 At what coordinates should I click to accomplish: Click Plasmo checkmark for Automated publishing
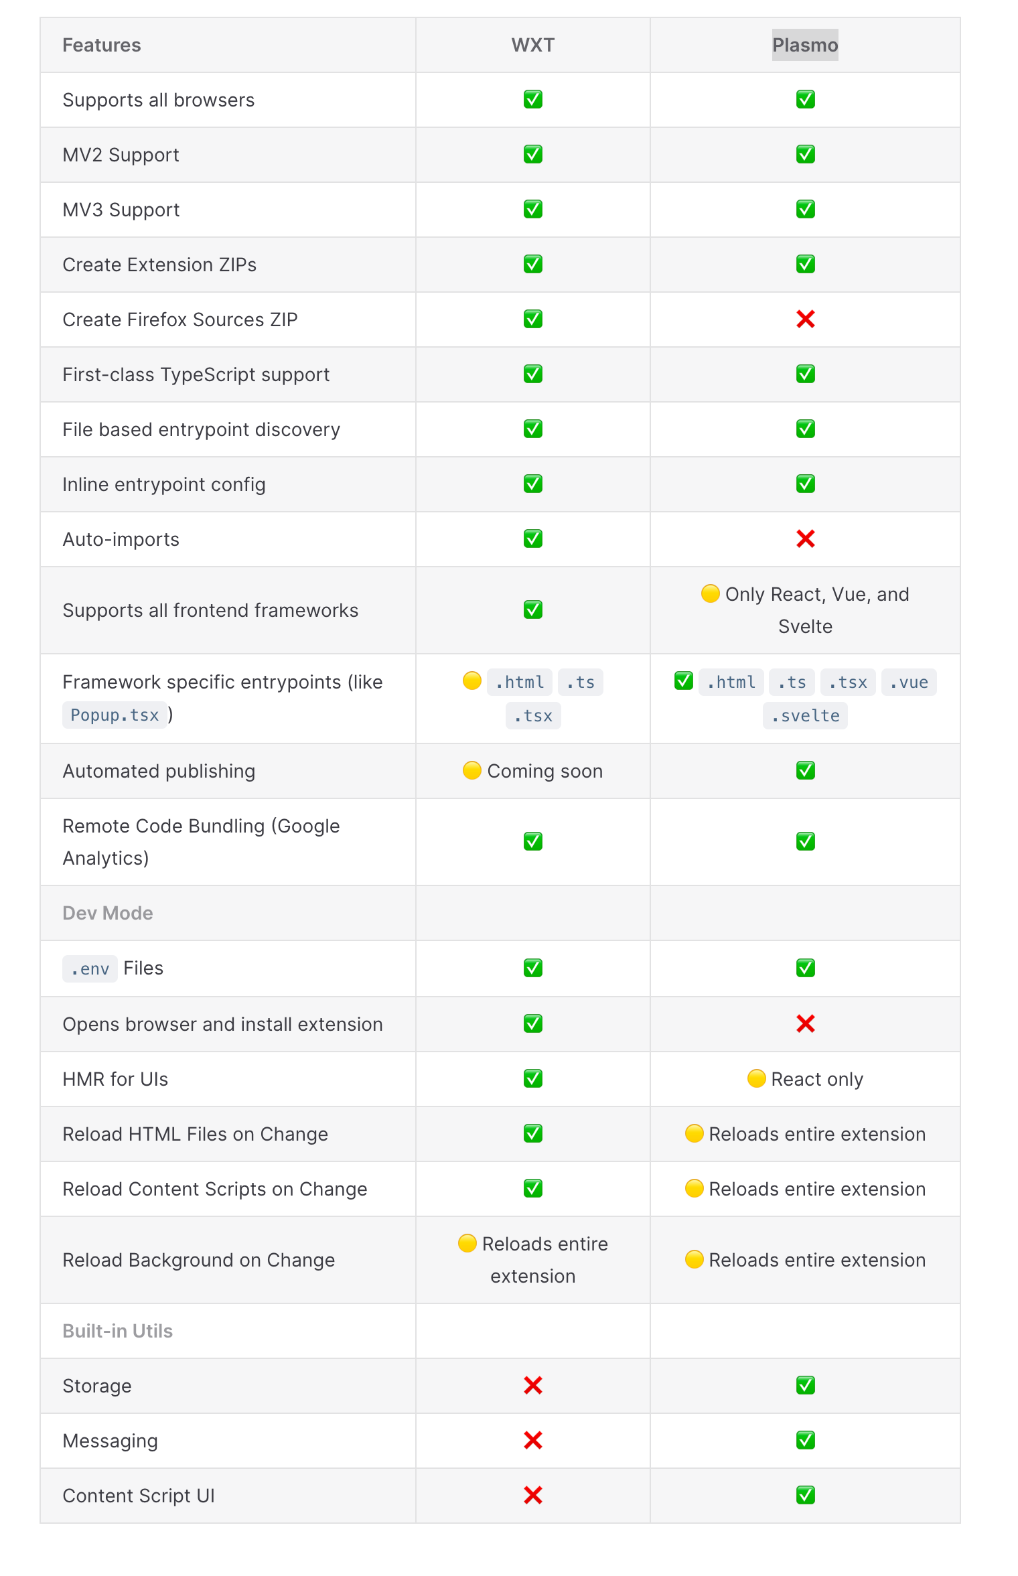pos(805,770)
